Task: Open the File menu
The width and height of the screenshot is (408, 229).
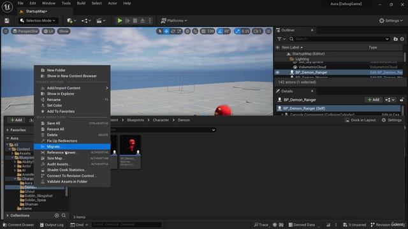Action: point(20,3)
